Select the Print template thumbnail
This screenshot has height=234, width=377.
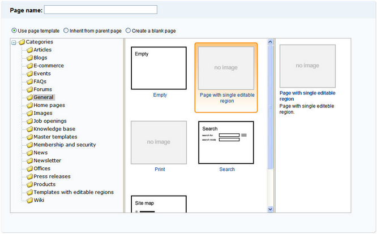click(158, 142)
